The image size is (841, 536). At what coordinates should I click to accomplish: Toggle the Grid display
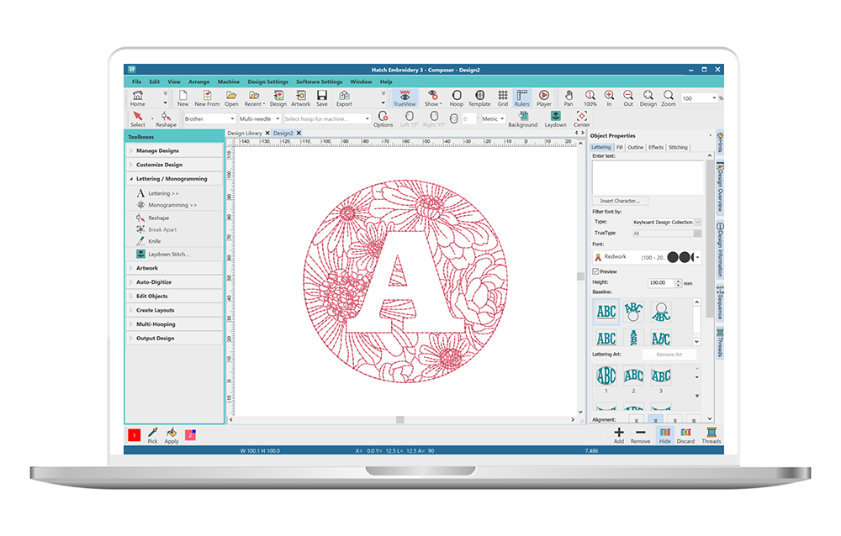tap(502, 97)
